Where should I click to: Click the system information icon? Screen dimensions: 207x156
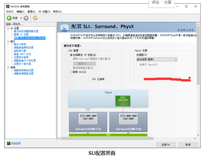9,143
